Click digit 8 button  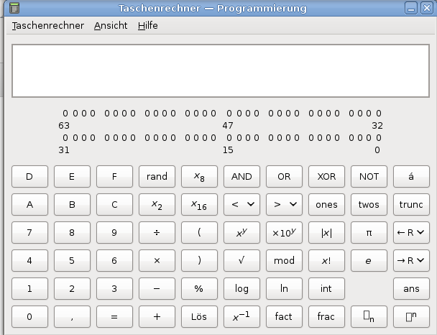72,232
